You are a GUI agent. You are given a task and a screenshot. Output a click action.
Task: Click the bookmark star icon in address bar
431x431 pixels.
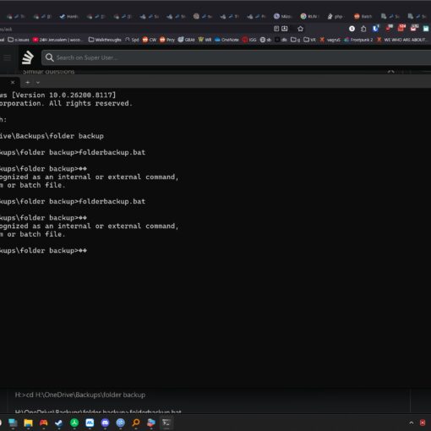click(300, 29)
